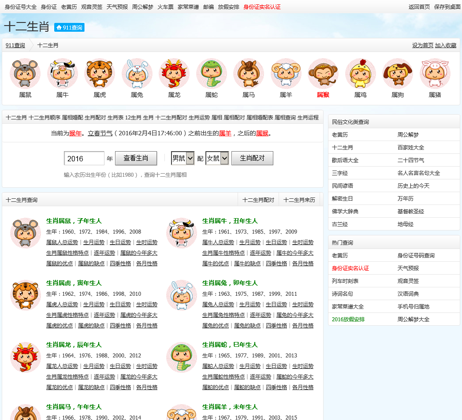Click the 生肖属羊，未年生人 heading
Screen dimensions: 462x420
tap(230, 407)
